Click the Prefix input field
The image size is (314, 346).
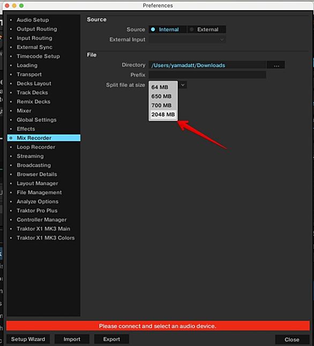coord(207,75)
